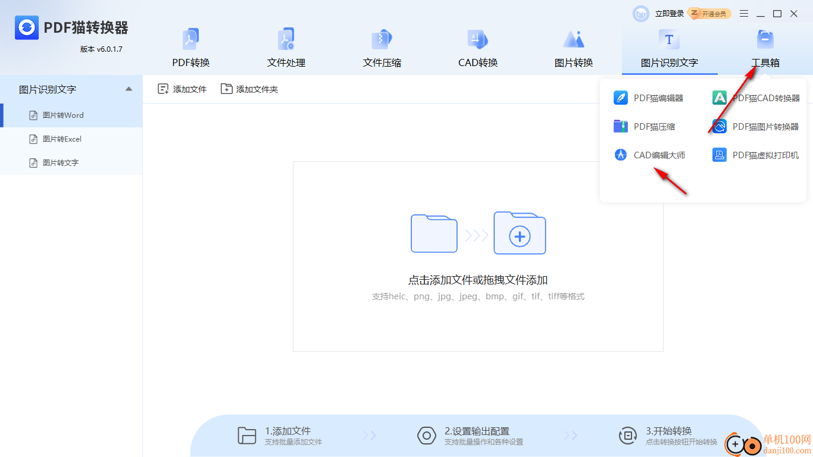The height and width of the screenshot is (457, 813).
Task: Switch to 文件处理 tab label
Action: pyautogui.click(x=286, y=62)
